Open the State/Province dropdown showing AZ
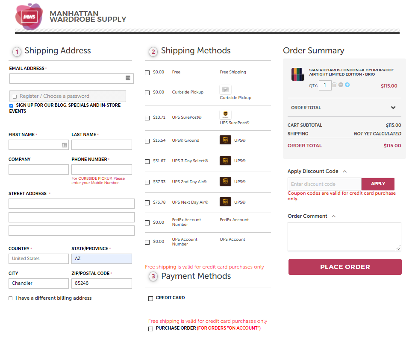This screenshot has width=415, height=339. click(102, 259)
